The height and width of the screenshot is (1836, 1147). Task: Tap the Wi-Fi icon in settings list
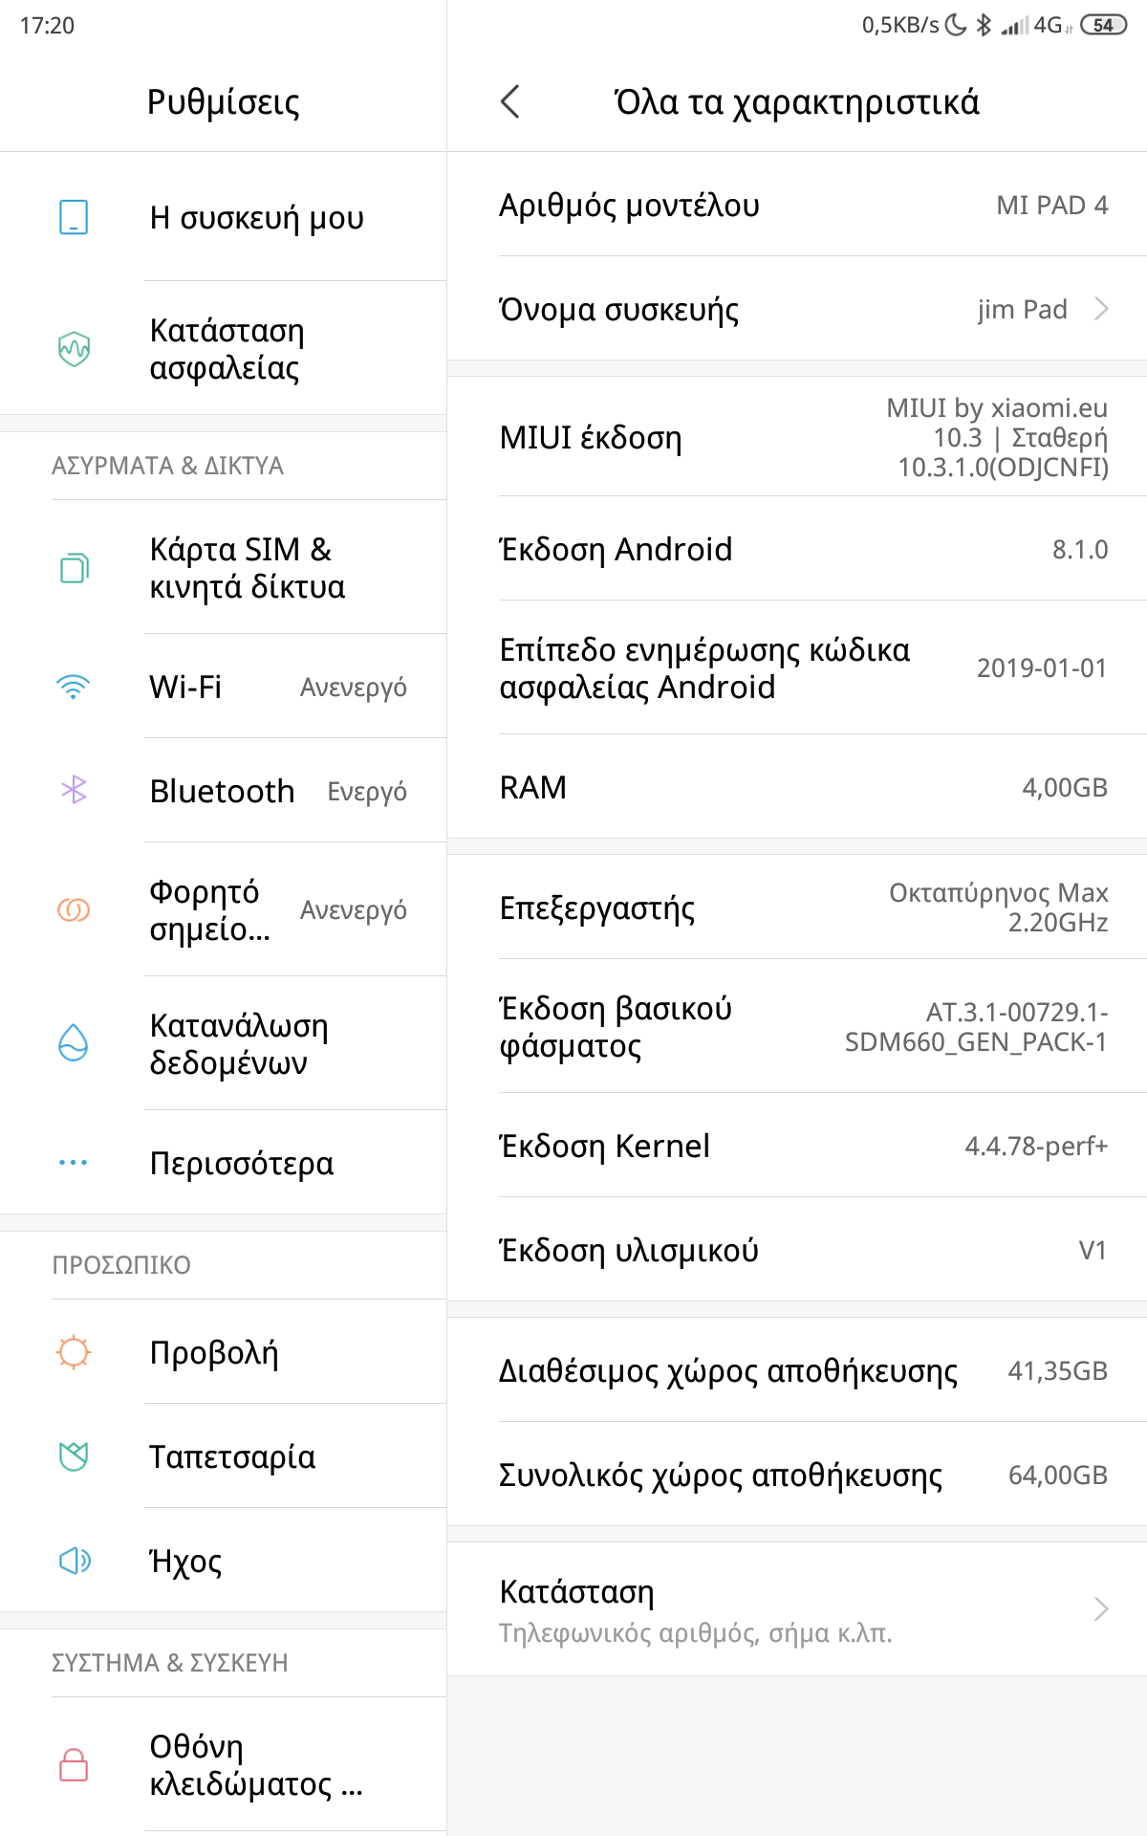coord(74,687)
